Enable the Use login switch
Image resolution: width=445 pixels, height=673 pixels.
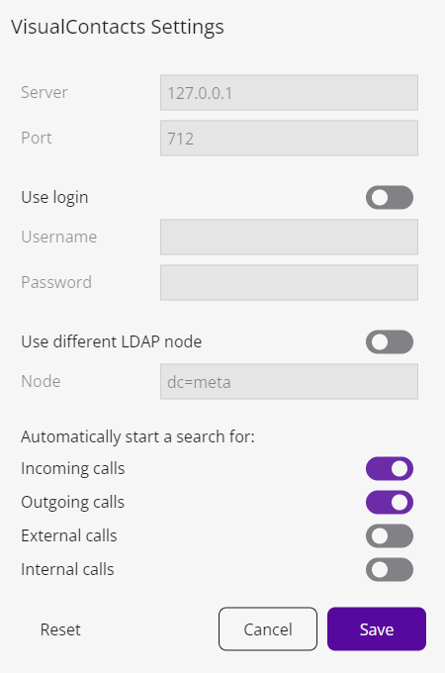coord(390,197)
